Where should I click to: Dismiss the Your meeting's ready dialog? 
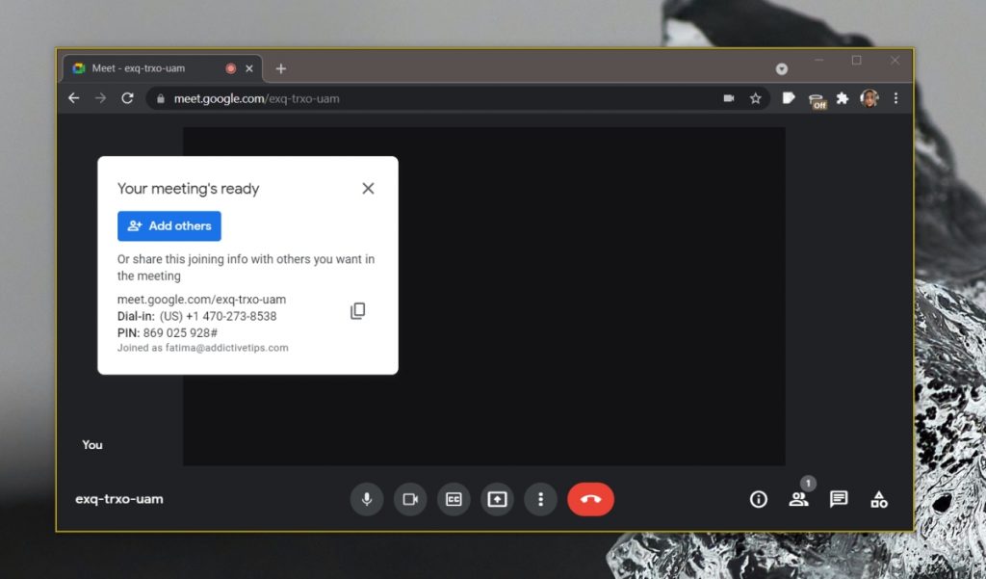368,188
